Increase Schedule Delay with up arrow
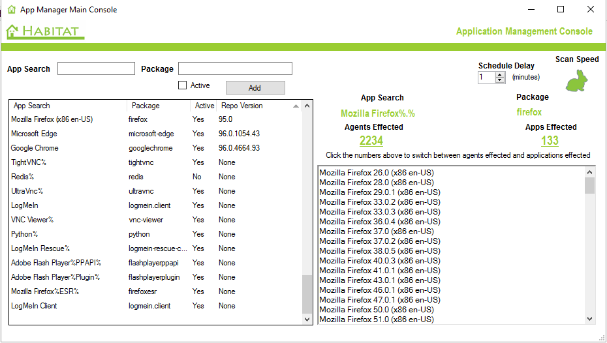 500,74
